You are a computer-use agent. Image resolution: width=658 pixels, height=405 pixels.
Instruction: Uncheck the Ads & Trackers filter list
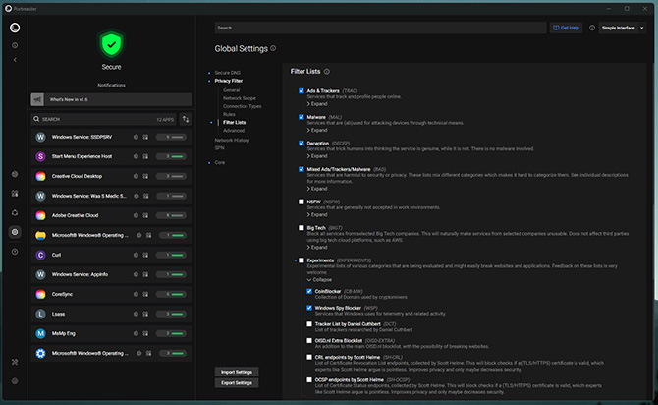[302, 90]
